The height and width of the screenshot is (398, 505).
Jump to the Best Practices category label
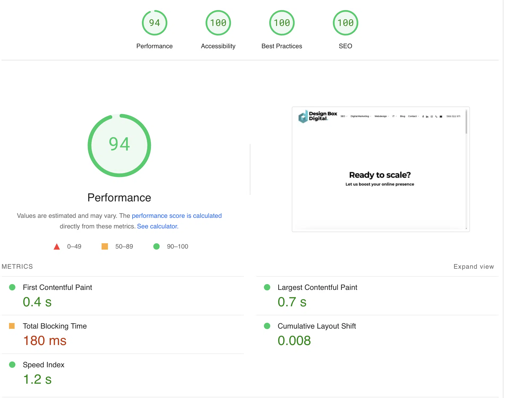[x=282, y=46]
